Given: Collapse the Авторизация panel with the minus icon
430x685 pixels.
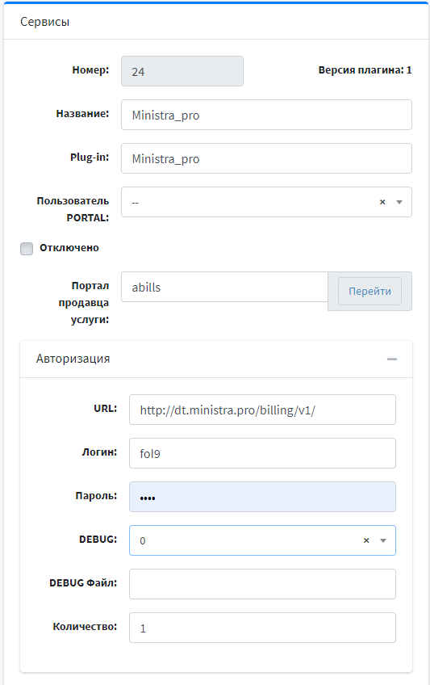Looking at the screenshot, I should tap(392, 359).
